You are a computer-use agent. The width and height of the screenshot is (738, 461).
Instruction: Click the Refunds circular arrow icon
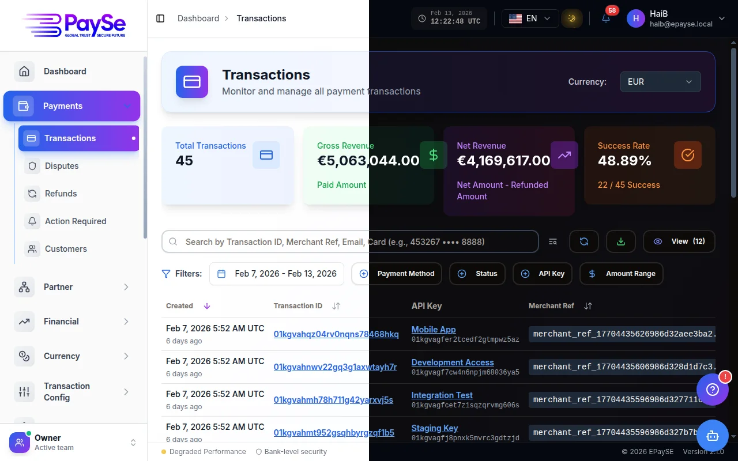pyautogui.click(x=32, y=194)
